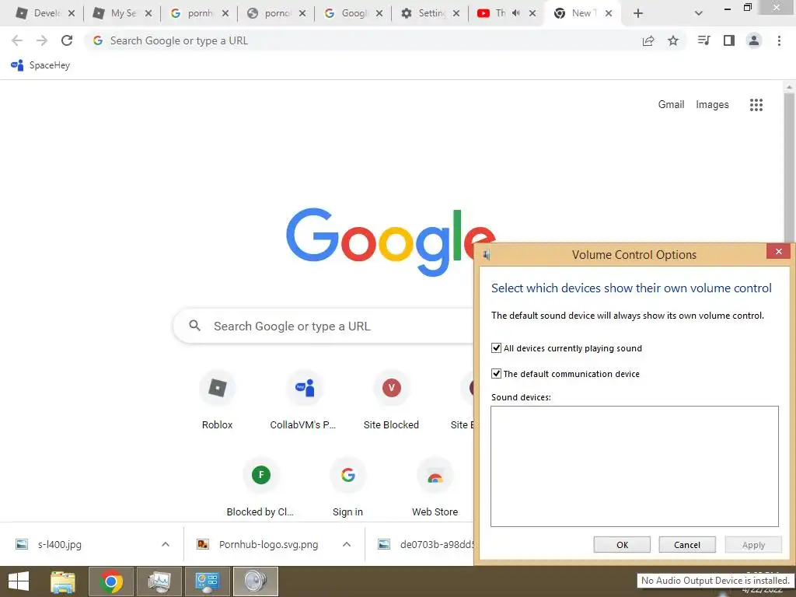This screenshot has width=796, height=597.
Task: Click OK in Volume Control Options
Action: pyautogui.click(x=622, y=545)
